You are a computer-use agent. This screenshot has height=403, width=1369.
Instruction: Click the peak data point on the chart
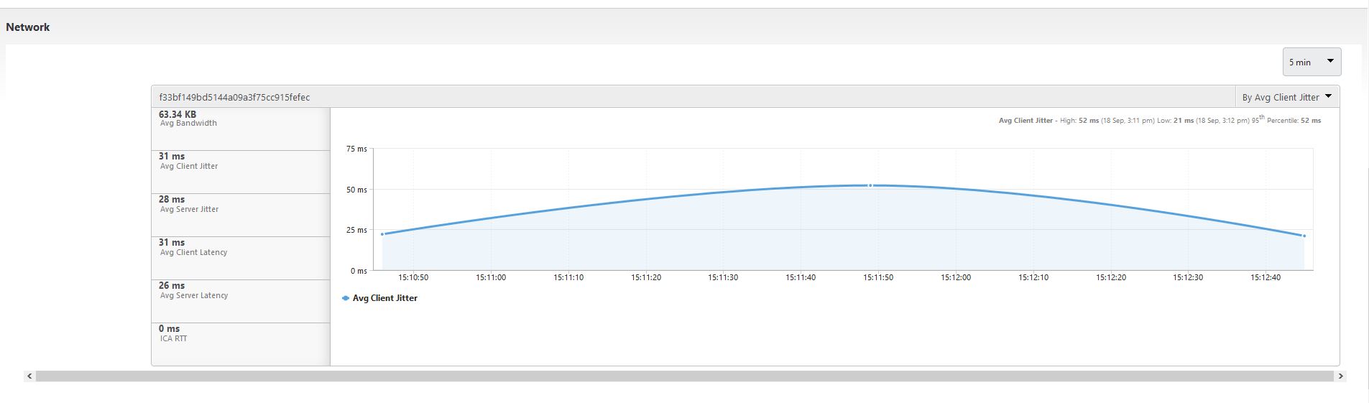point(870,185)
